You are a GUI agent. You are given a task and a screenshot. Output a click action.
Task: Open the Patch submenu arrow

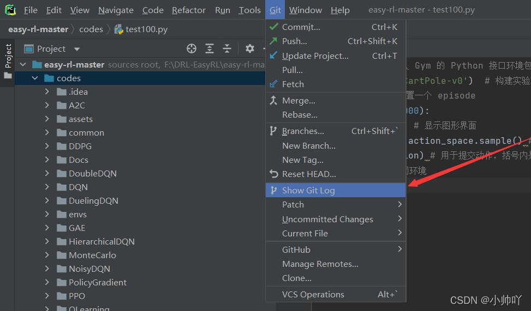click(400, 204)
